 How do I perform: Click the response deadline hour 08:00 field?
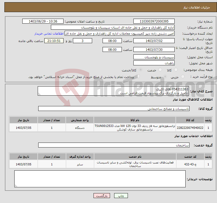pyautogui.click(x=112, y=41)
